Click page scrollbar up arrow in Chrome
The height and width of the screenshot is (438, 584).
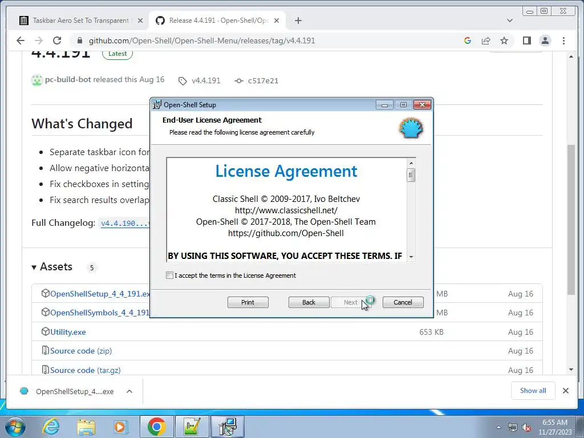(571, 56)
